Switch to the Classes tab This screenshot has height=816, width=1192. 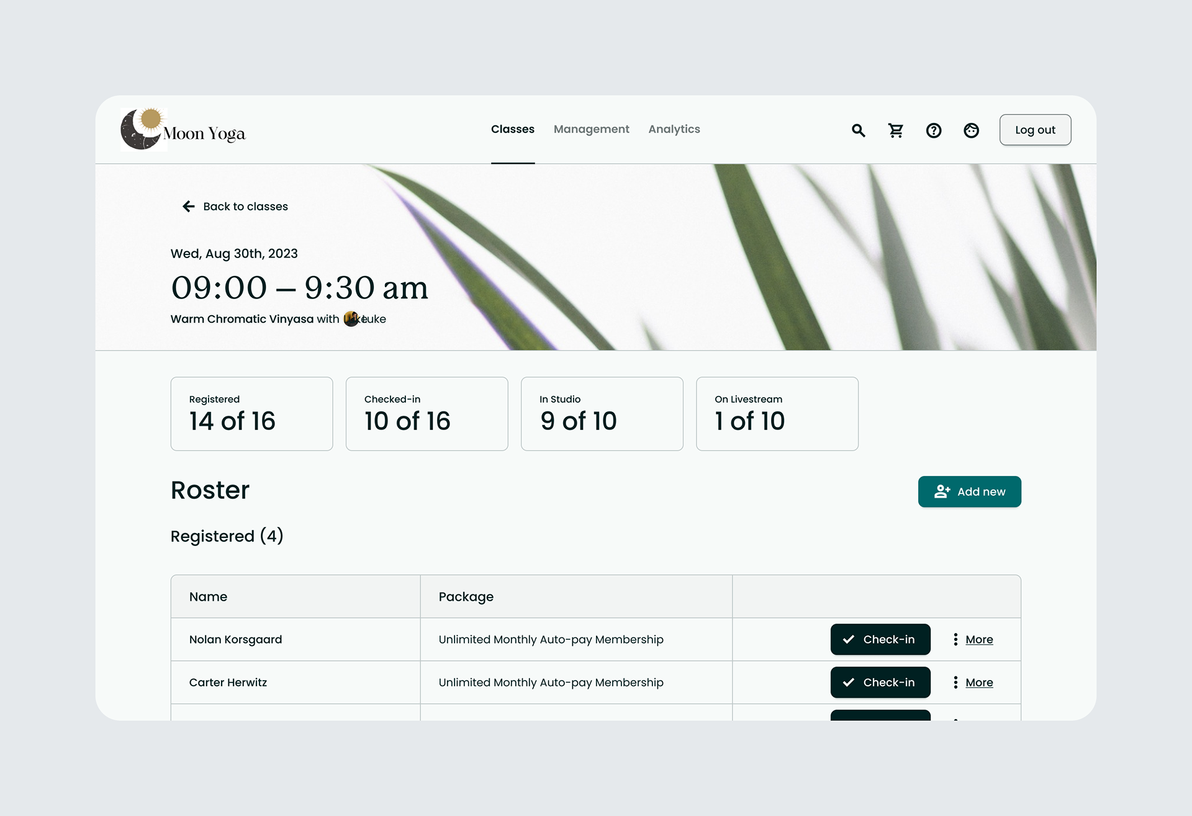[x=512, y=129]
